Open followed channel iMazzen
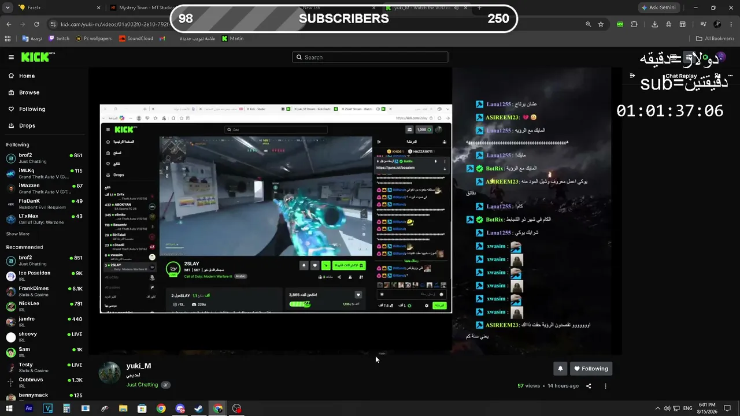 (x=45, y=188)
